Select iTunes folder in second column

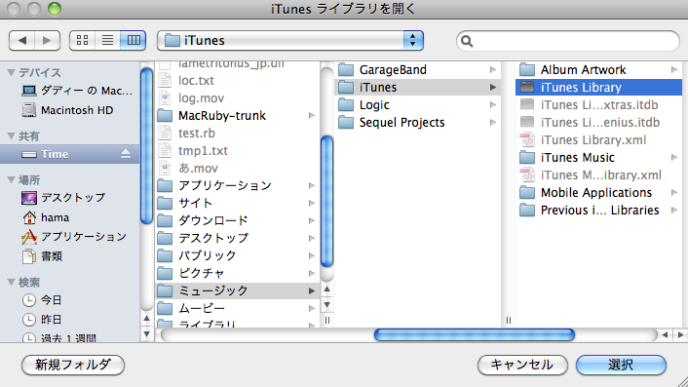417,88
